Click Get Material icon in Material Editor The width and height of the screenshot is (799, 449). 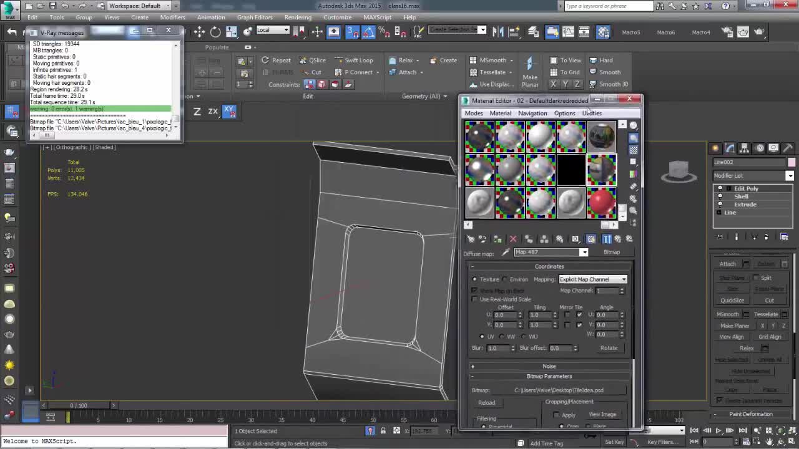(471, 239)
